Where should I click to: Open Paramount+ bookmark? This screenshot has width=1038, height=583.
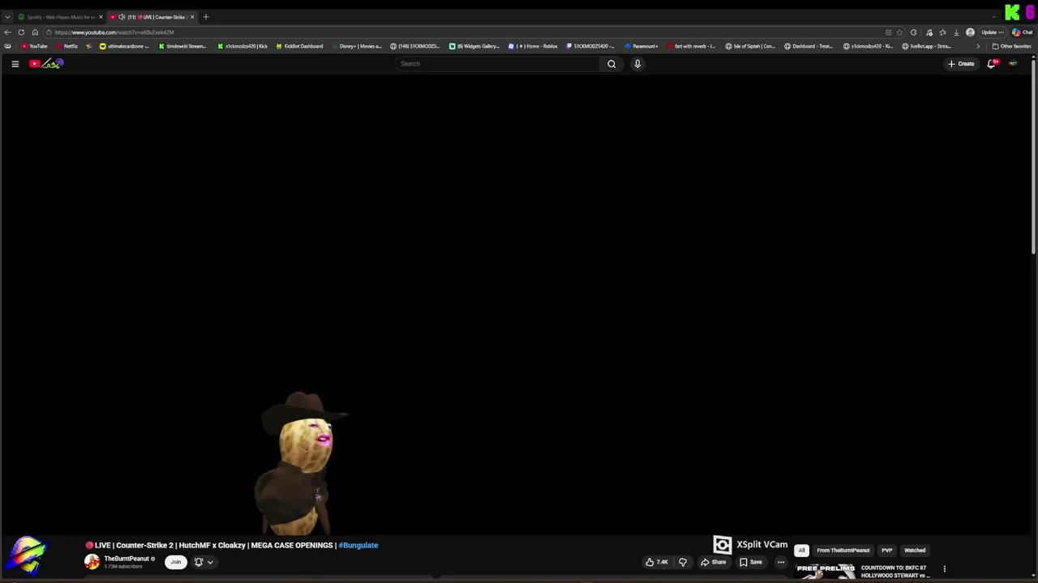[x=641, y=46]
